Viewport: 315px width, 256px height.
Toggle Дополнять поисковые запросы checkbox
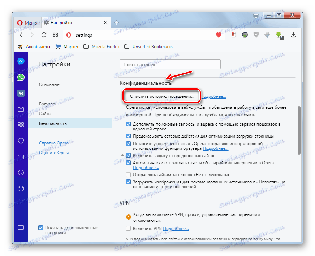coord(128,124)
